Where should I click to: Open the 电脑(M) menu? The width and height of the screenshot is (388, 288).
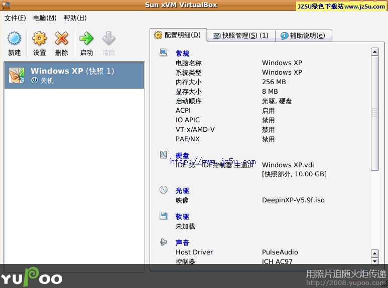point(45,18)
